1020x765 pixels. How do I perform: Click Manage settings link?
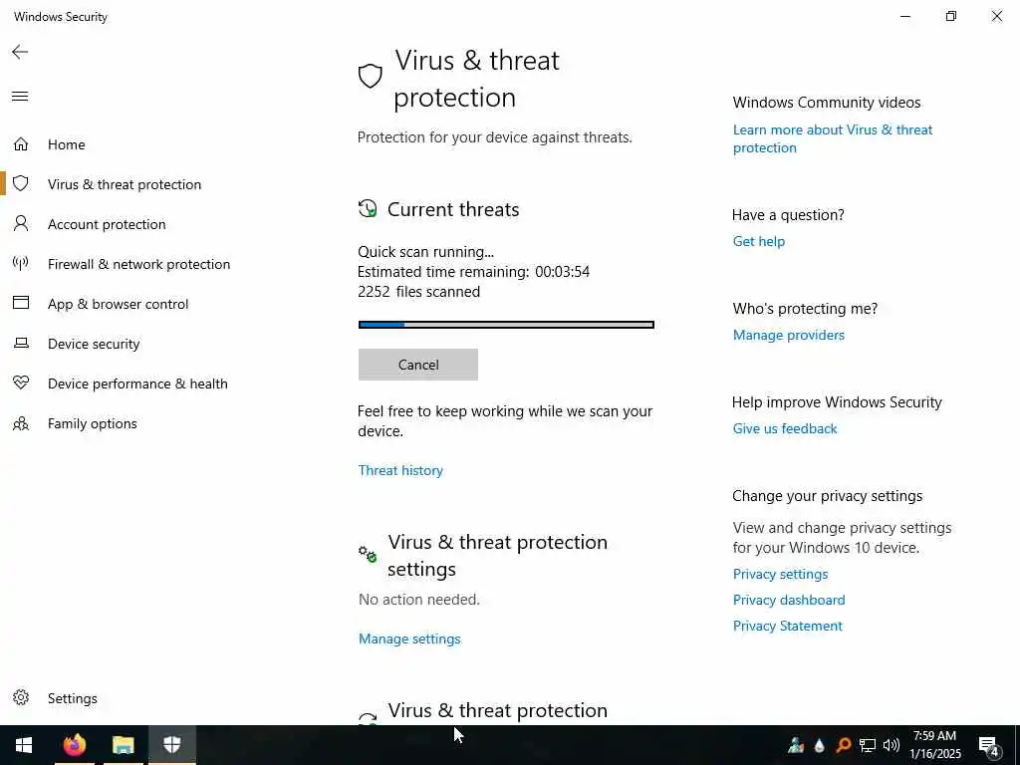pyautogui.click(x=409, y=638)
